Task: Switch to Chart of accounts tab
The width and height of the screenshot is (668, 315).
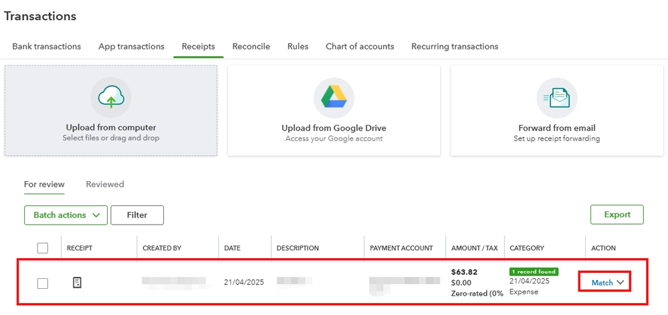Action: [x=360, y=46]
